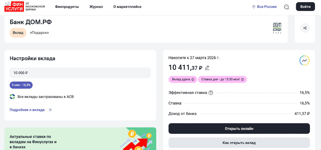The image size is (321, 150).
Task: Show info for Вклад удача
Action: (x=193, y=80)
